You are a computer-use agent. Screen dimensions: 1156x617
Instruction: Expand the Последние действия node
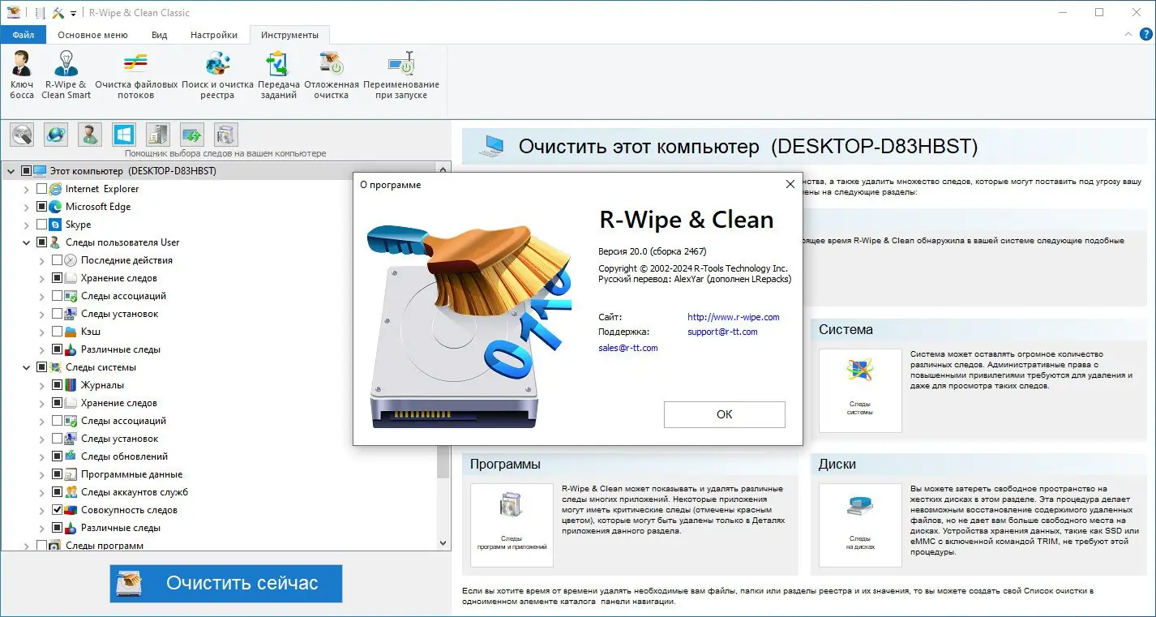coord(42,260)
